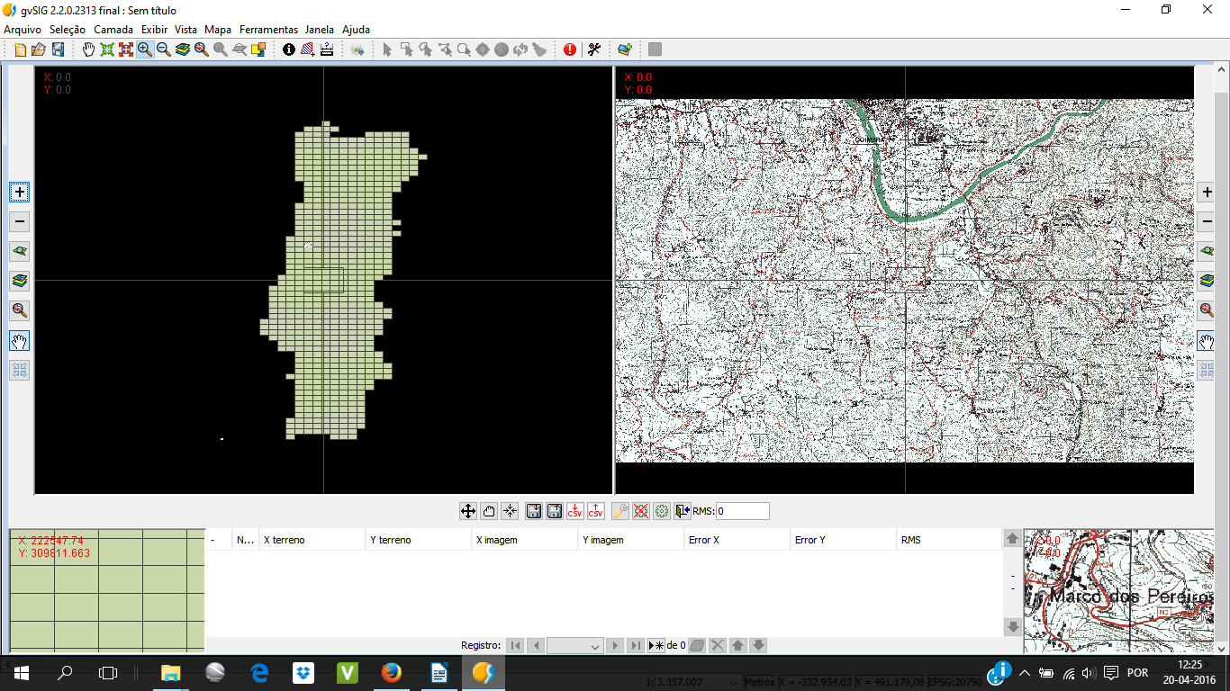This screenshot has width=1230, height=691.
Task: Click the RMS column header in table
Action: (949, 540)
